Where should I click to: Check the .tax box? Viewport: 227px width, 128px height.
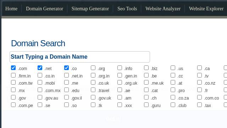click(199, 105)
